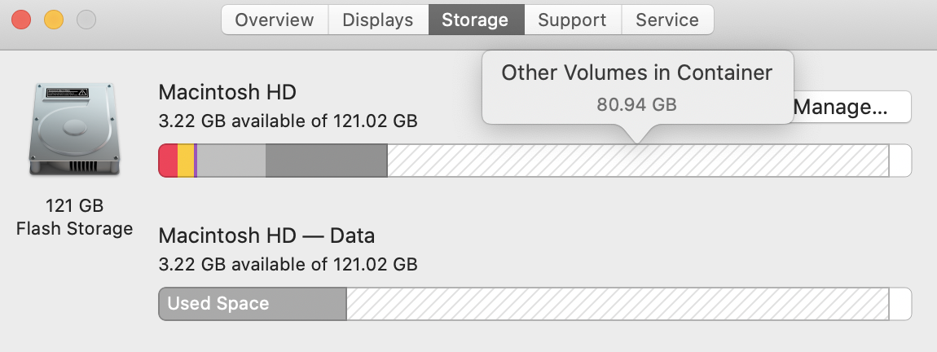937x352 pixels.
Task: Click white free space in Macintosh HD bar
Action: pyautogui.click(x=900, y=161)
